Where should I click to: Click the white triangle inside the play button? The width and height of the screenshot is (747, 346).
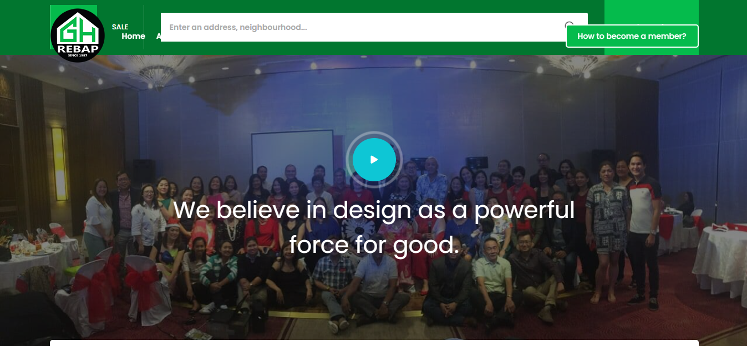tap(374, 160)
